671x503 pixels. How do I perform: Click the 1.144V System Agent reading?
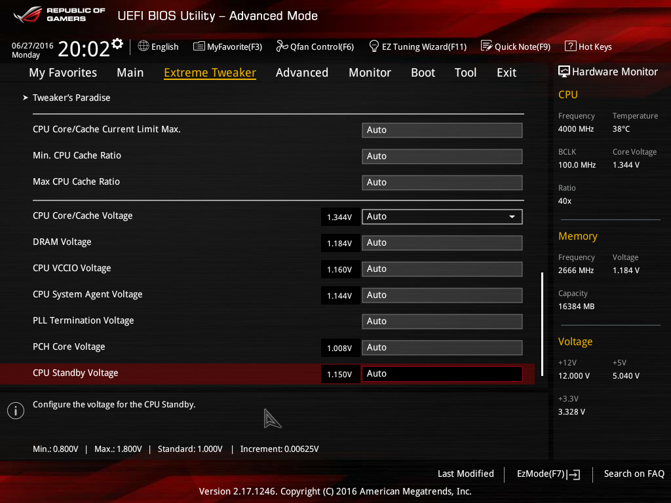tap(340, 295)
